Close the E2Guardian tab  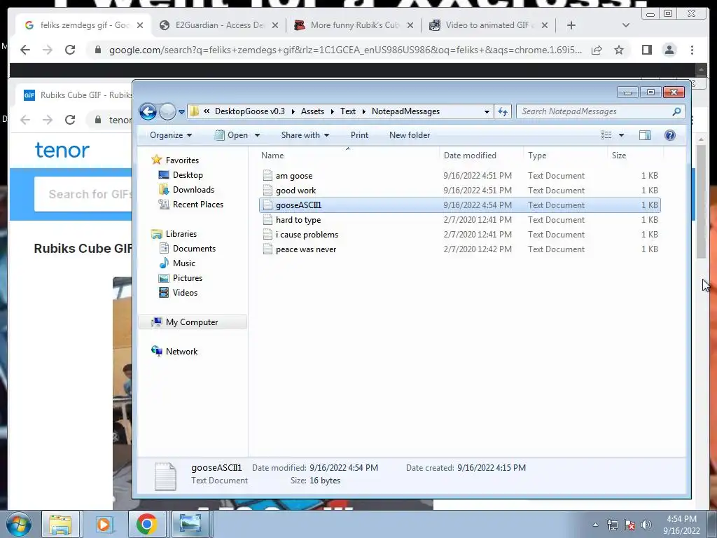(x=274, y=25)
